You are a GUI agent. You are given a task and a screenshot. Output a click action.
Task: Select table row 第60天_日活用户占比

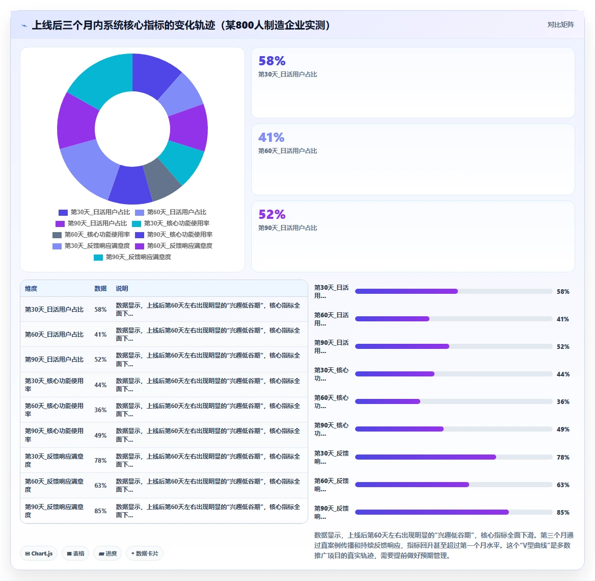tap(164, 335)
